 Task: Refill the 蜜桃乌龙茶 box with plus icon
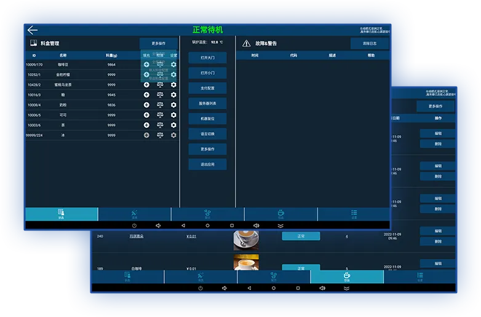click(146, 85)
